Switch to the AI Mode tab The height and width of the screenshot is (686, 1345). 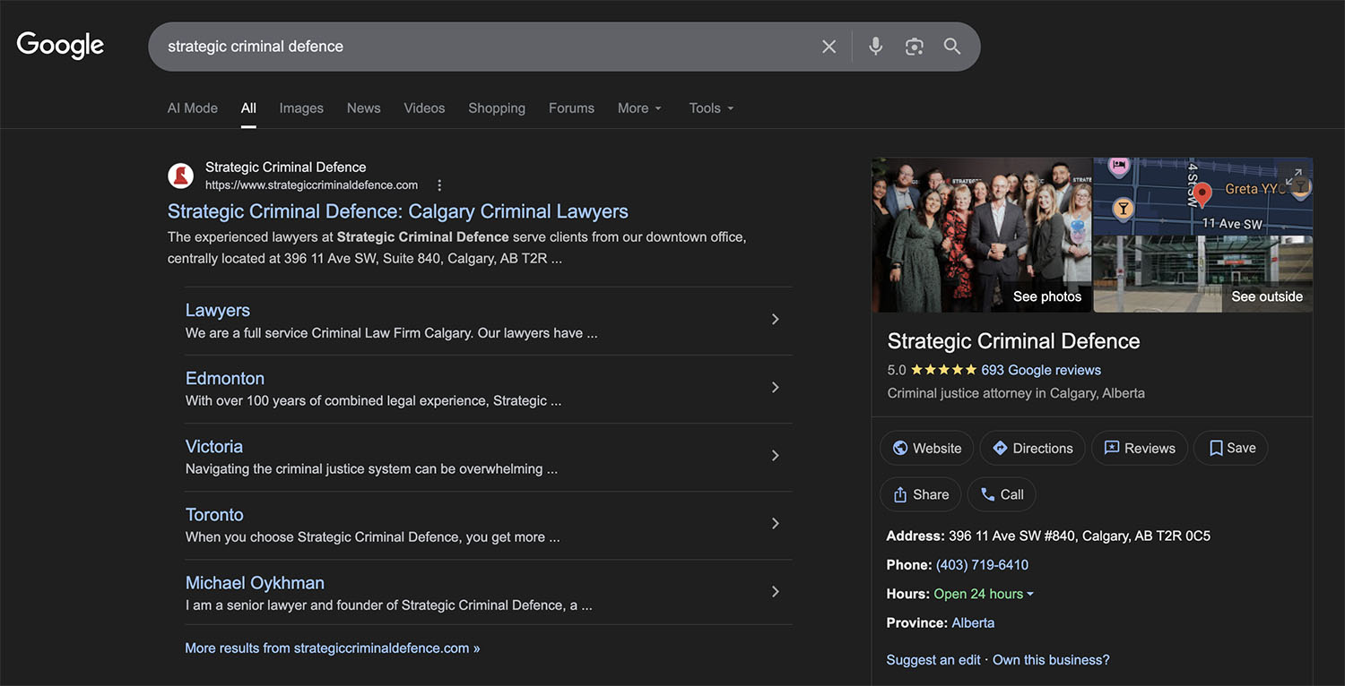click(x=193, y=108)
